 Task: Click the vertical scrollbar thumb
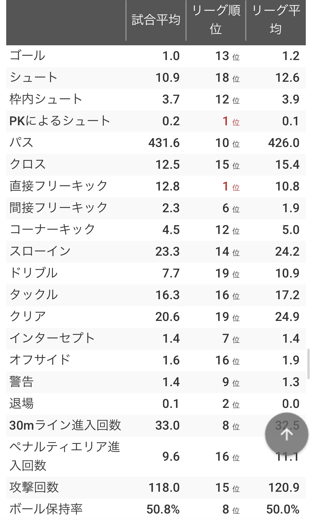coord(308,364)
